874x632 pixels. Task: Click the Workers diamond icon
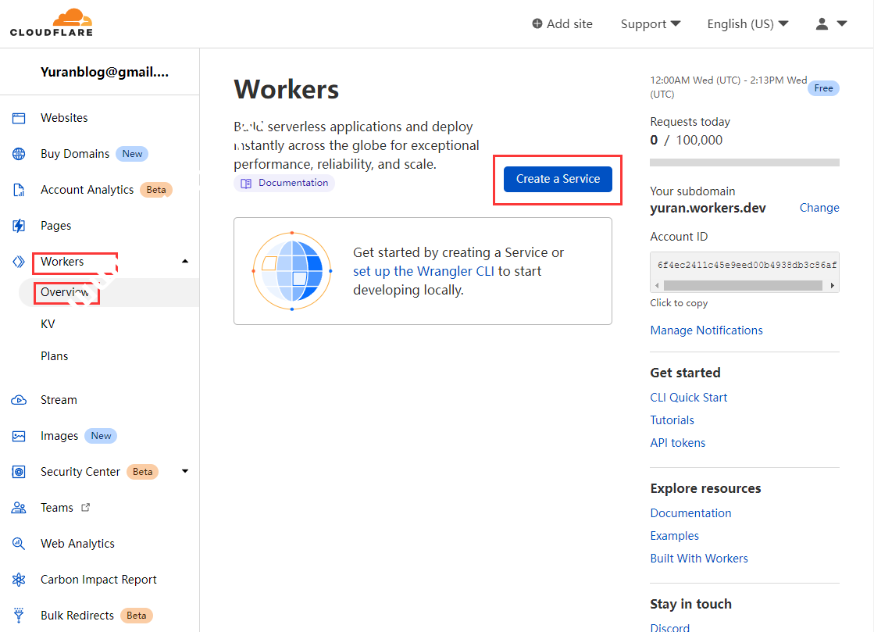click(x=19, y=262)
